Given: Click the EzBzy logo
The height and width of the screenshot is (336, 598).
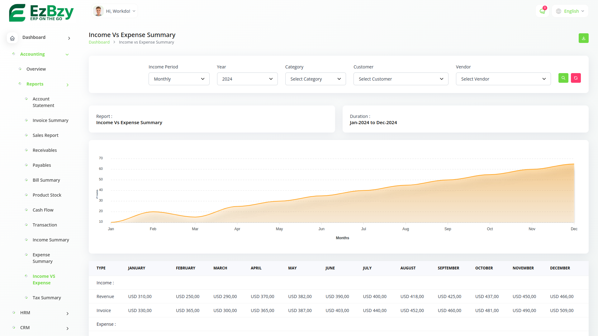Looking at the screenshot, I should (x=41, y=13).
